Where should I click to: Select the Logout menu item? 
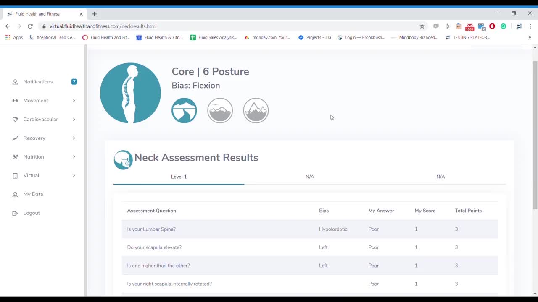(32, 213)
